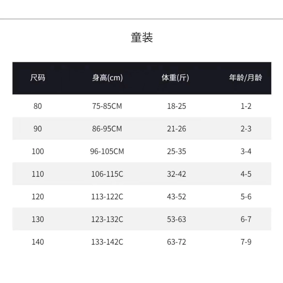283x283 pixels.
Task: Click the 童装 title heading
Action: click(x=142, y=38)
